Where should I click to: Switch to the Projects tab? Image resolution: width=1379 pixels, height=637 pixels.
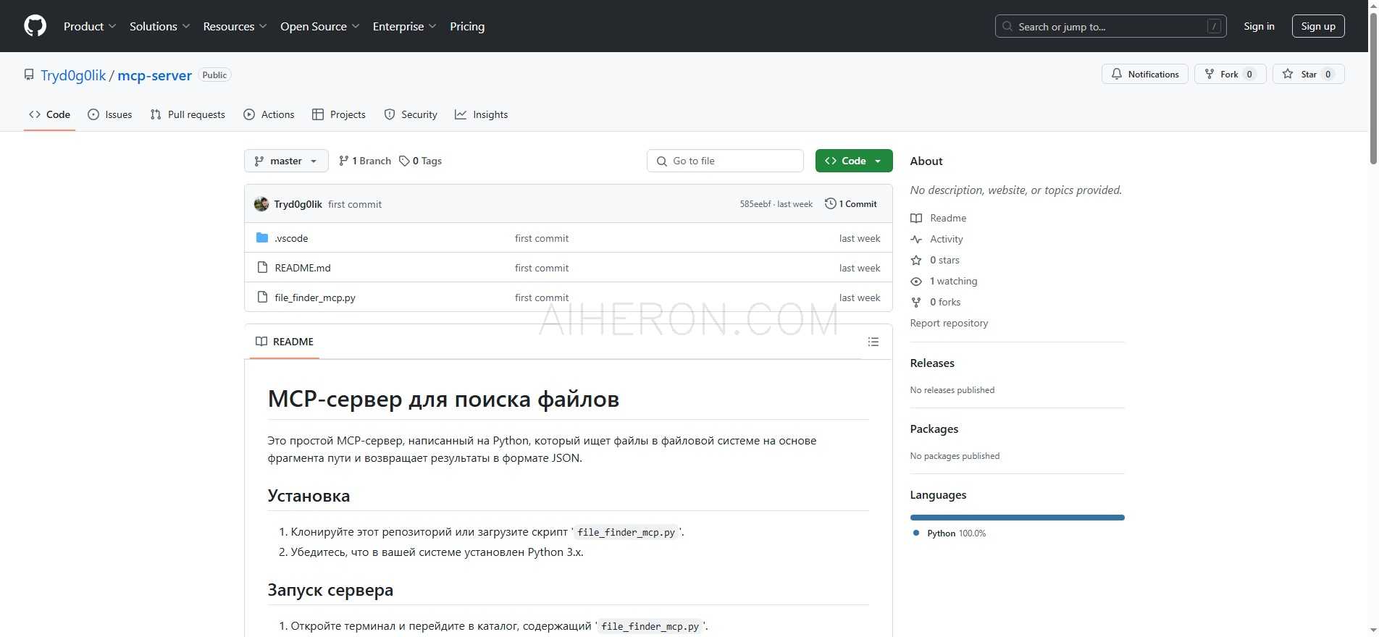(338, 114)
